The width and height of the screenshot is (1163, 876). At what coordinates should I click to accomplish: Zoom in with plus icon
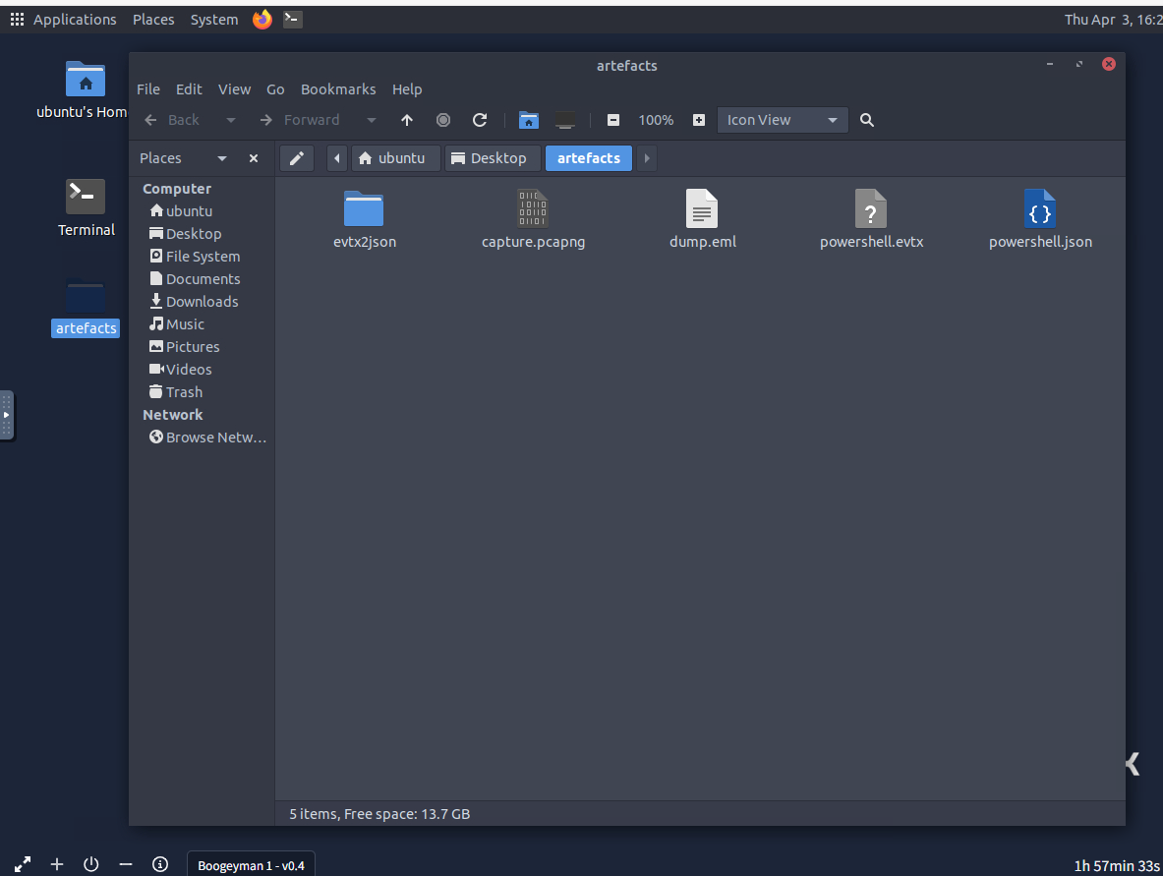(x=699, y=120)
